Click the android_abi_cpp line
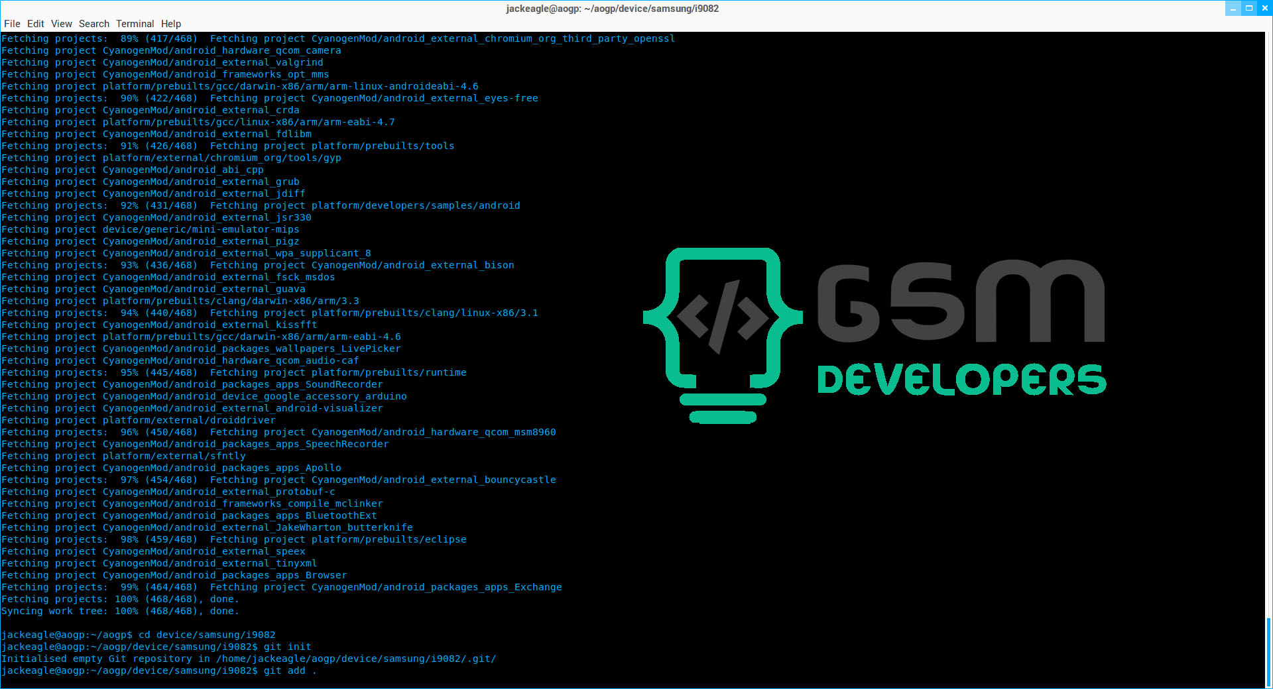 coord(133,170)
